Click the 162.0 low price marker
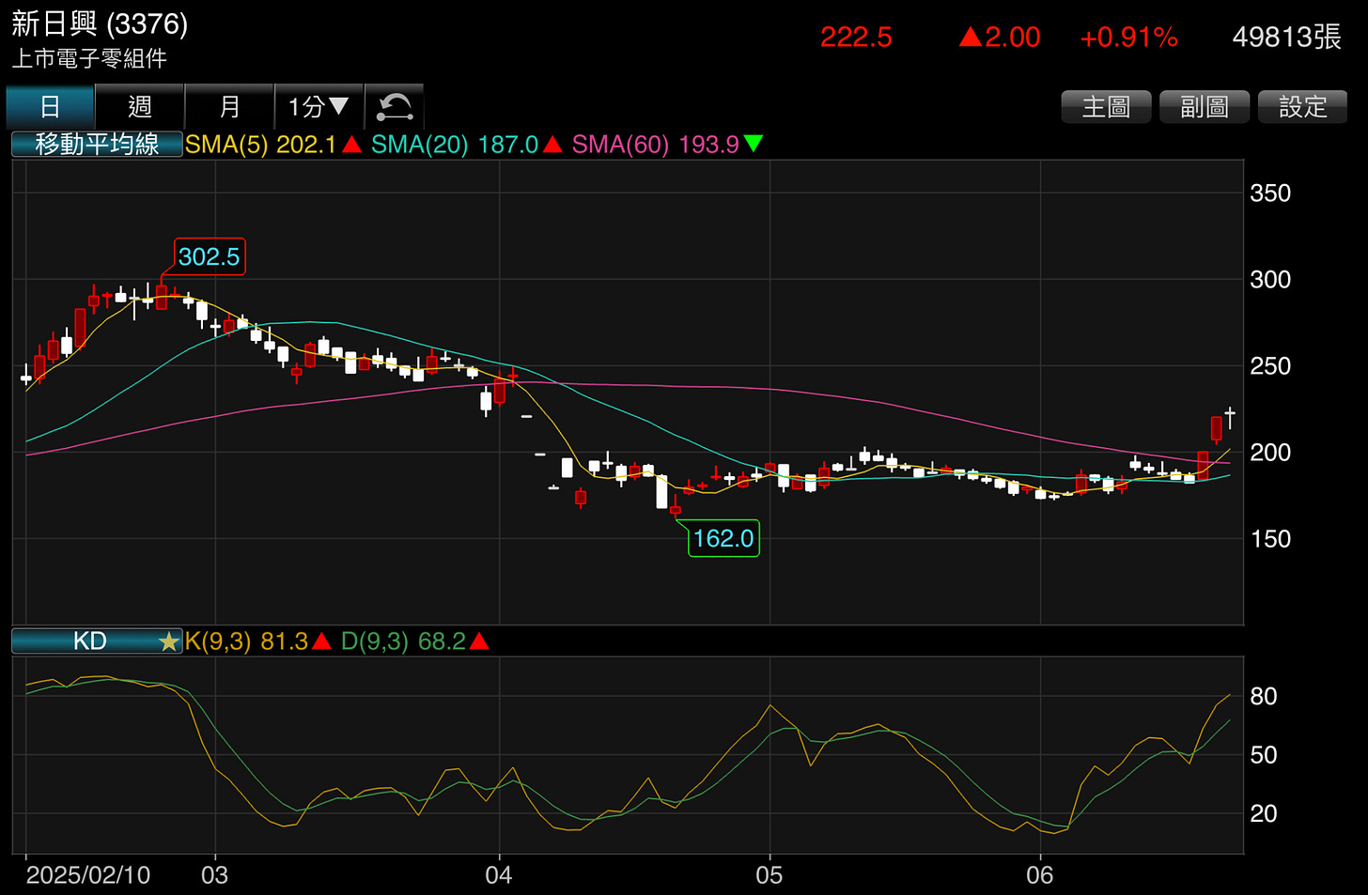1368x895 pixels. tap(723, 538)
